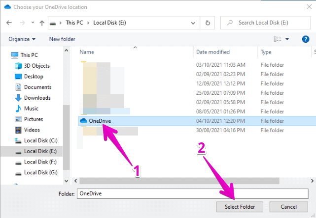
Task: Click the Back navigation arrow
Action: (x=9, y=23)
